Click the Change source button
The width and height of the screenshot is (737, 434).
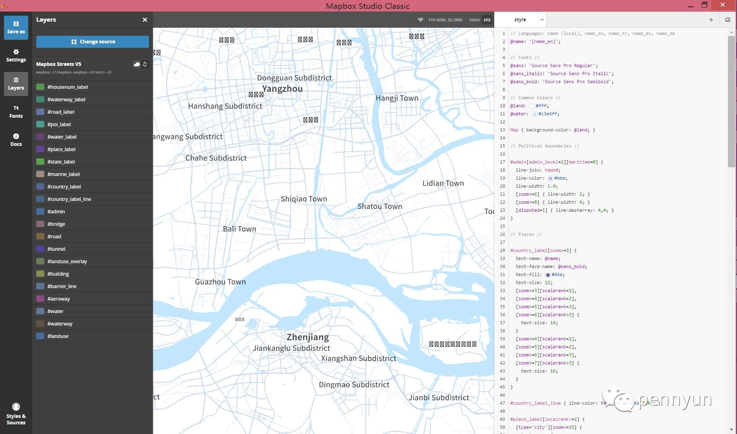click(x=92, y=41)
